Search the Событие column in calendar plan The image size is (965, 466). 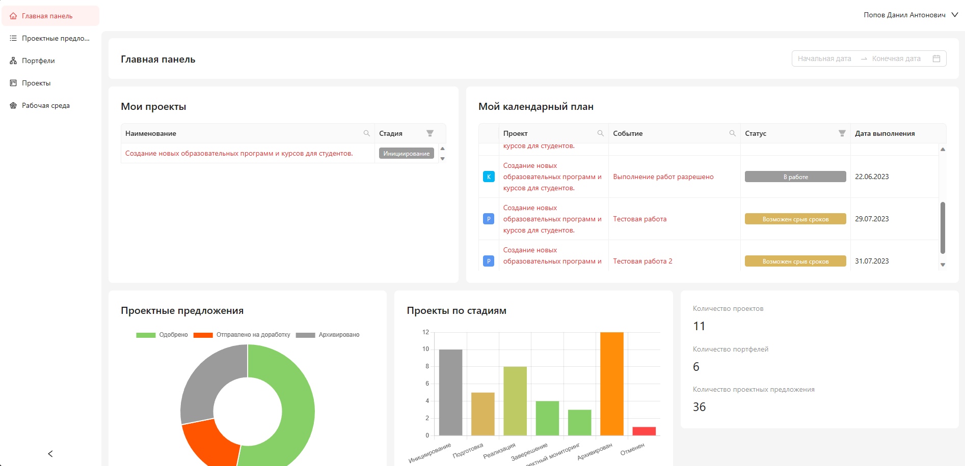tap(732, 133)
